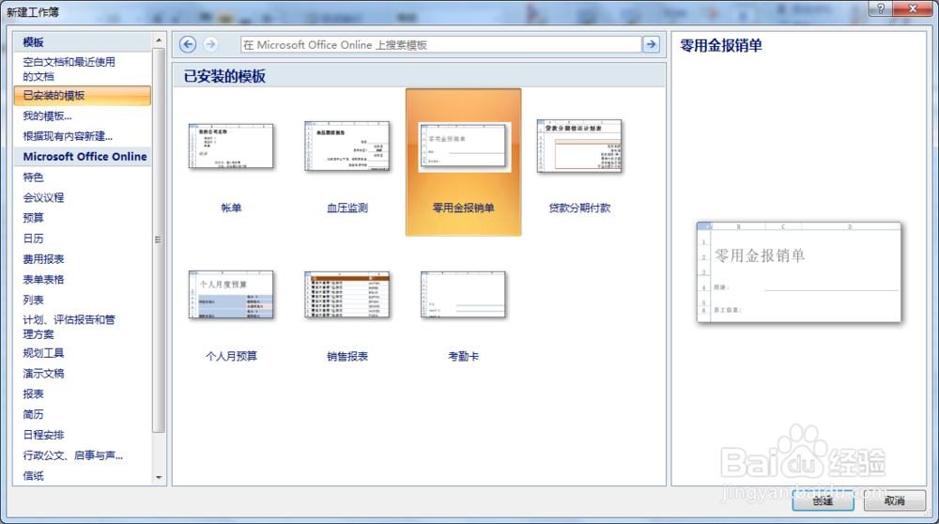
Task: Select the 销售报表 template thumbnail
Action: pos(346,294)
